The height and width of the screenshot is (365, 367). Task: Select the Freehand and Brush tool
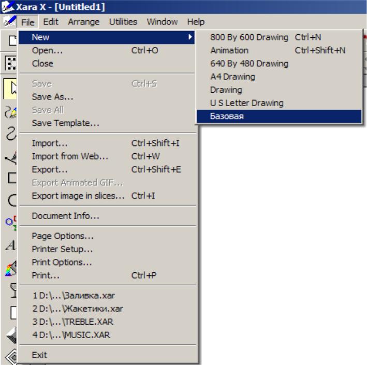point(10,112)
